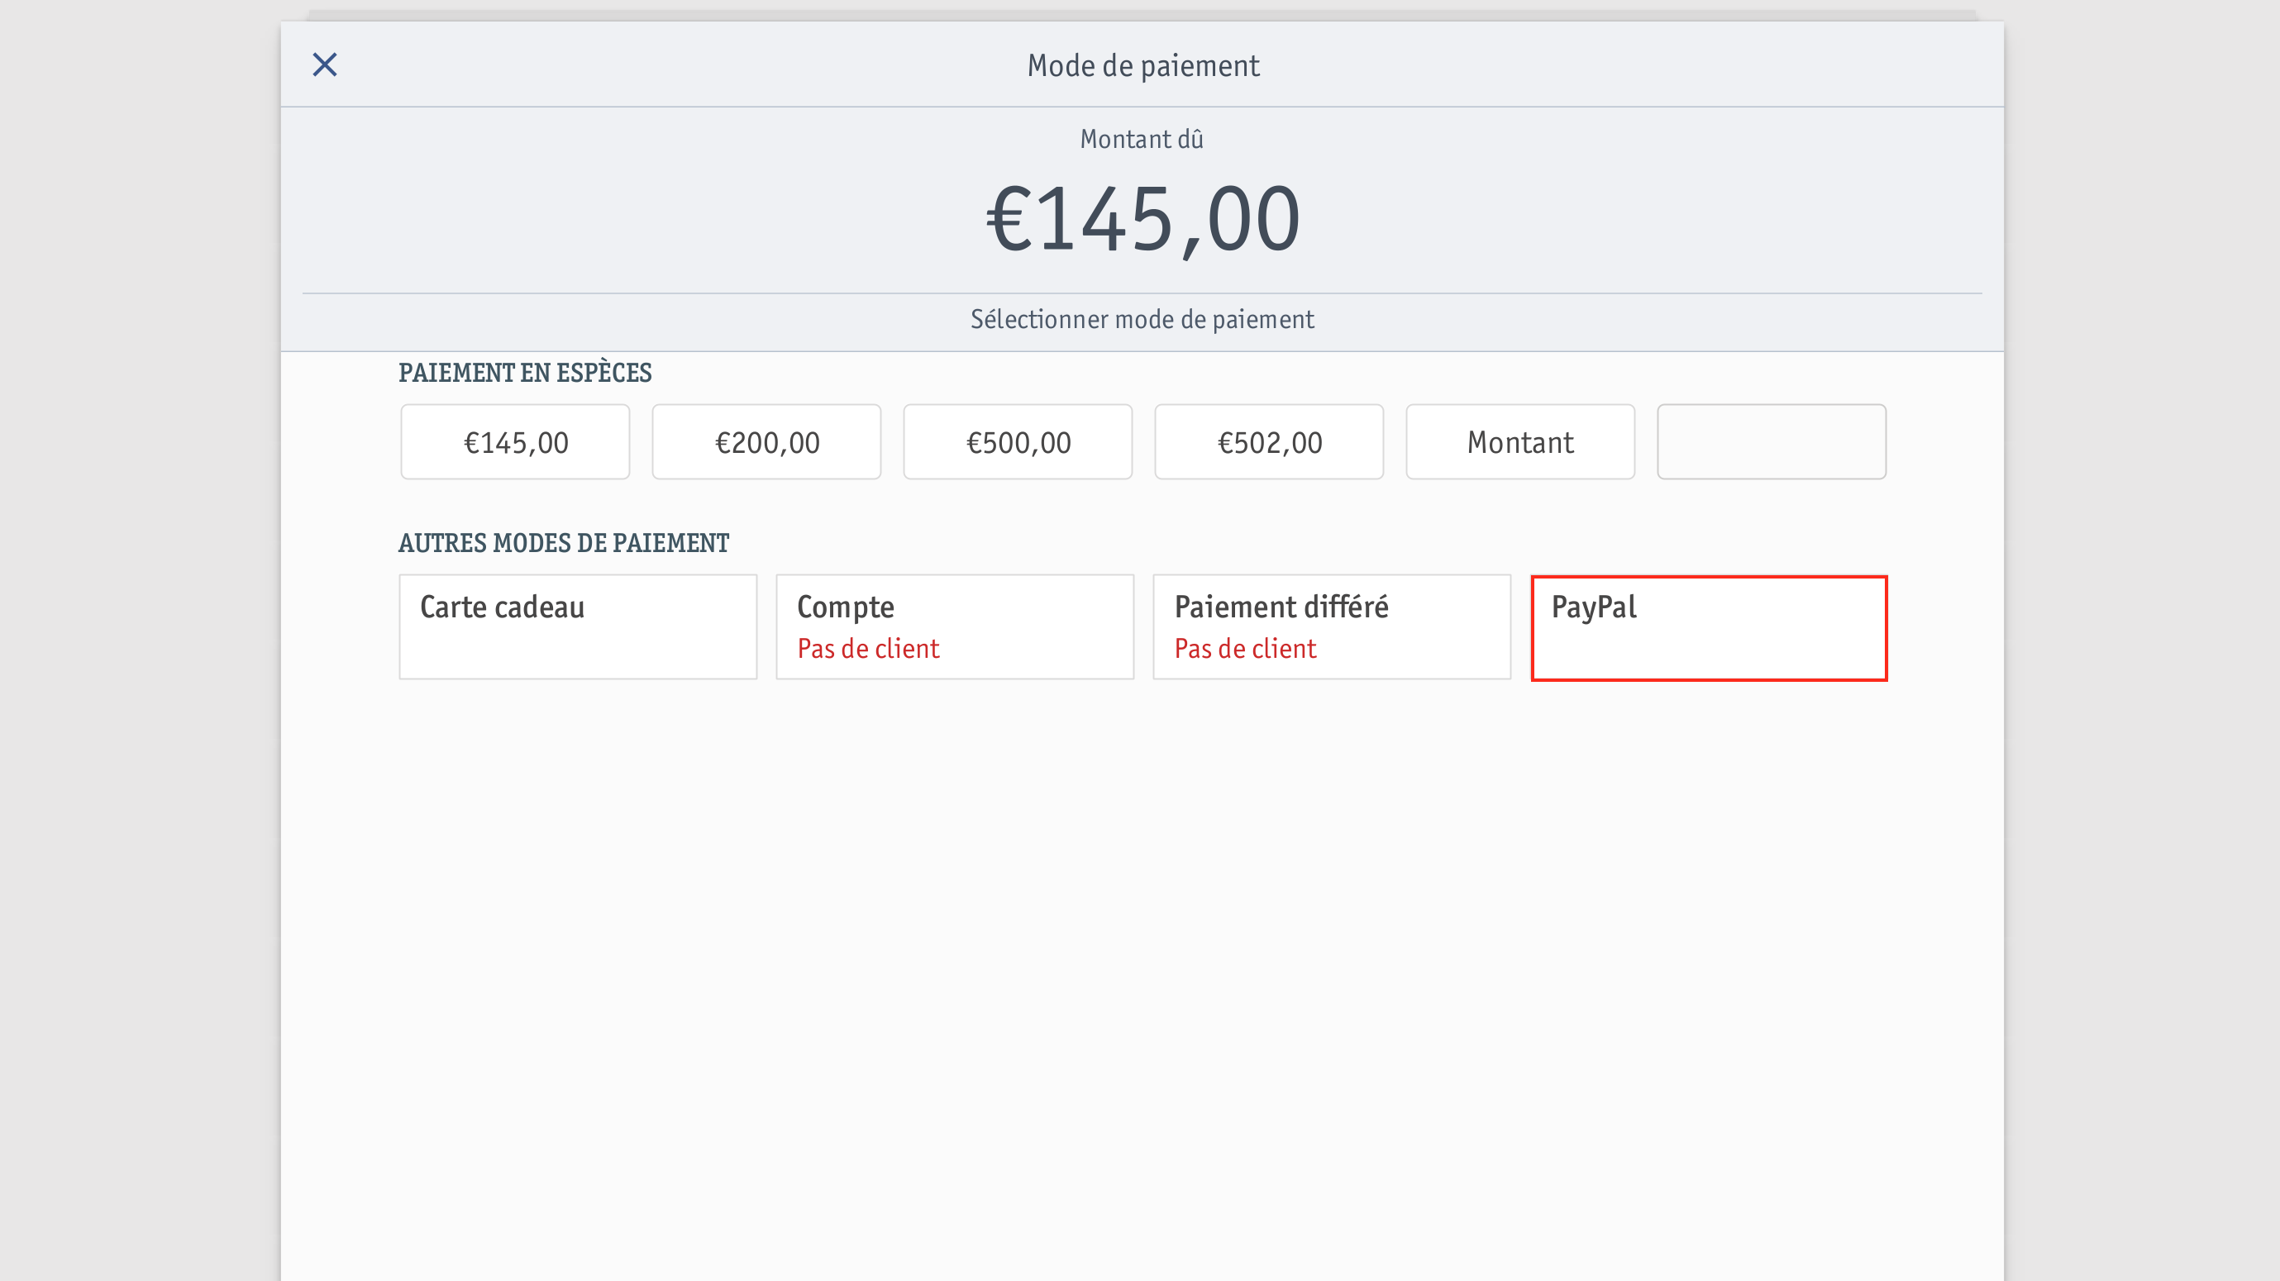Click the PAIEMENT EN ESPÈCES heading
2280x1281 pixels.
click(x=525, y=373)
